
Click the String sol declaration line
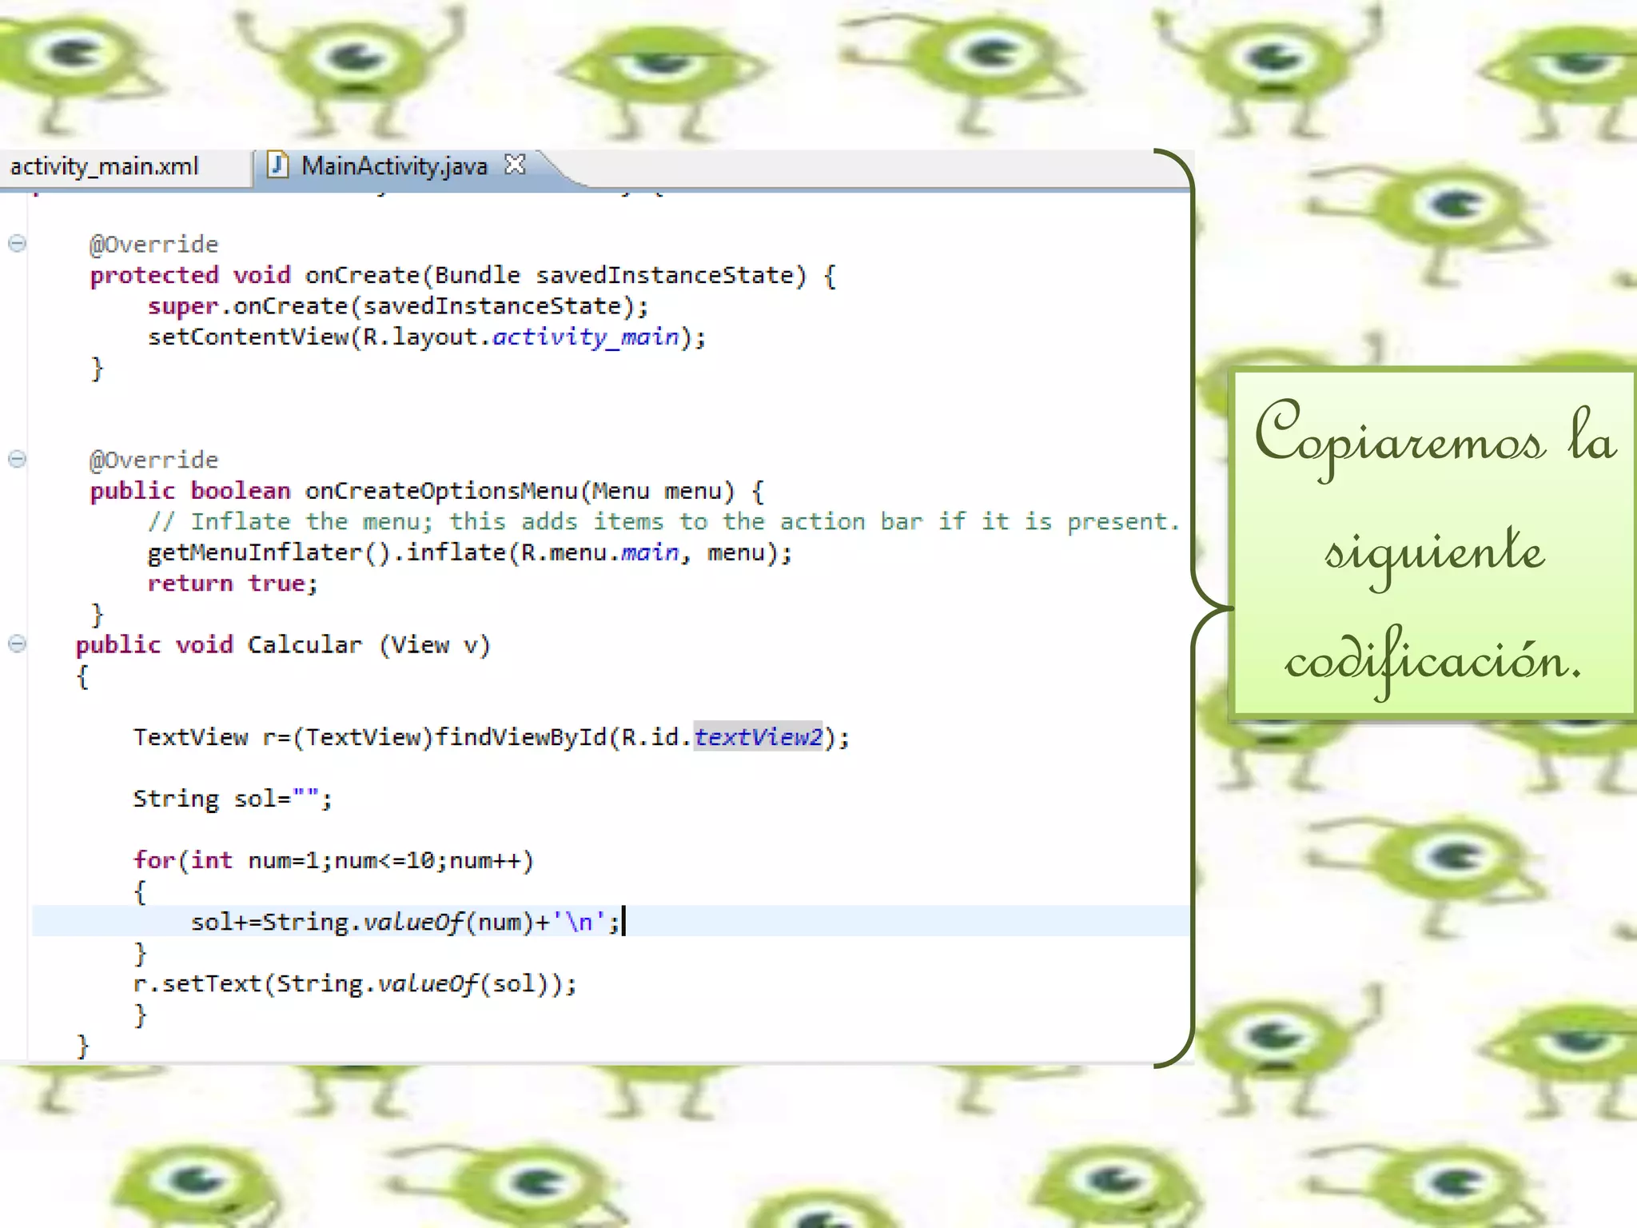pyautogui.click(x=232, y=799)
